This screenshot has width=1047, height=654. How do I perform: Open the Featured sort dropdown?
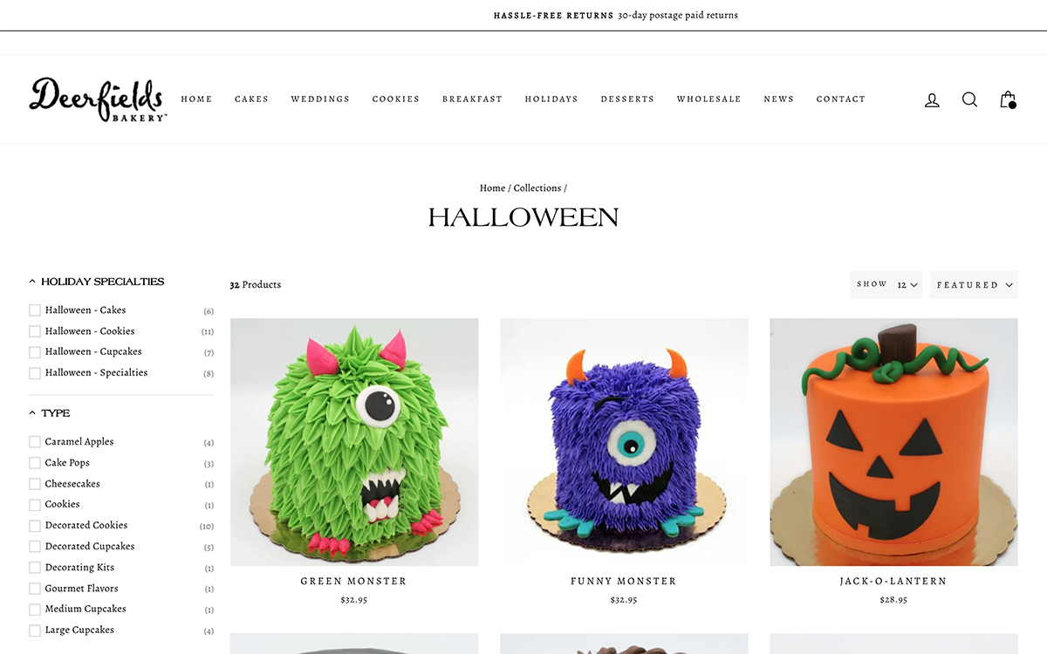click(974, 285)
